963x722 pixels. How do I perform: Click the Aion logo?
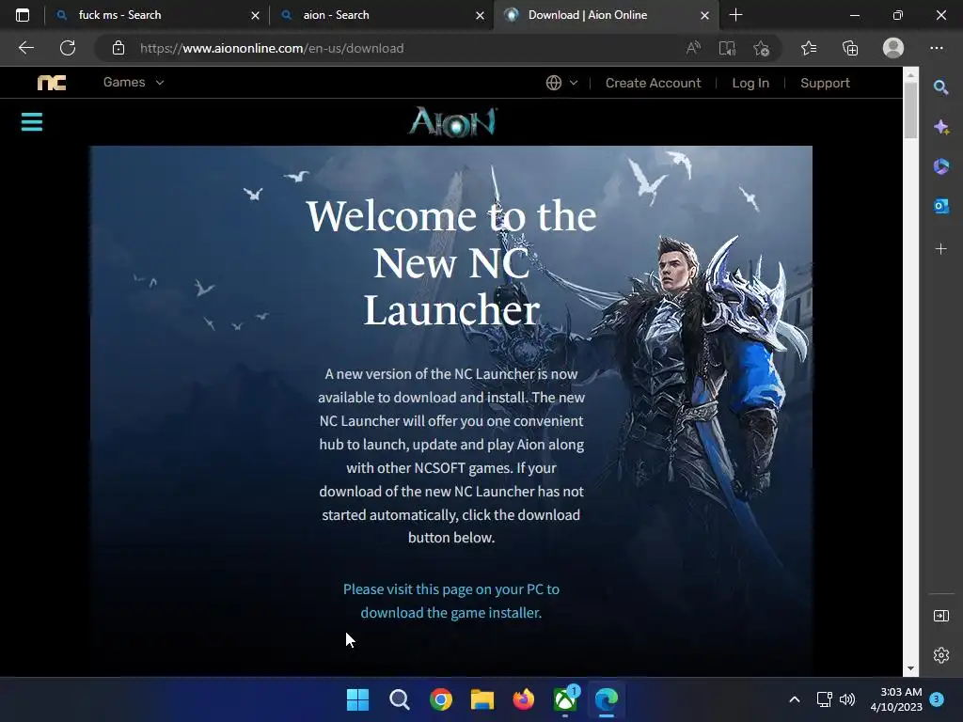tap(453, 121)
